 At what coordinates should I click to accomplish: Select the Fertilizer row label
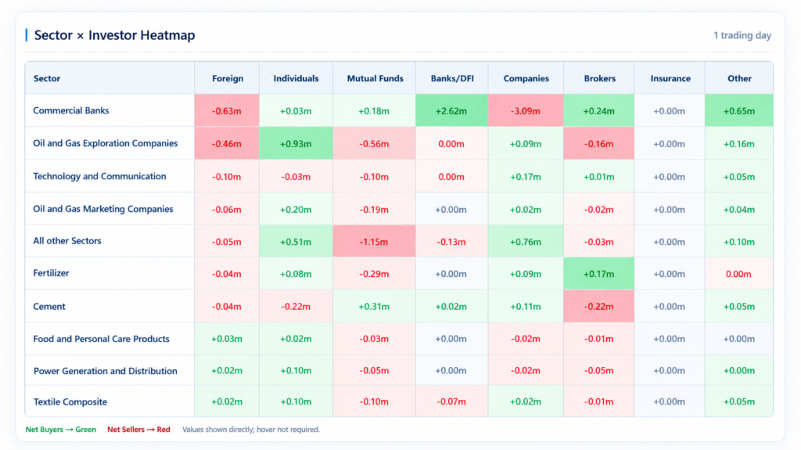click(51, 273)
